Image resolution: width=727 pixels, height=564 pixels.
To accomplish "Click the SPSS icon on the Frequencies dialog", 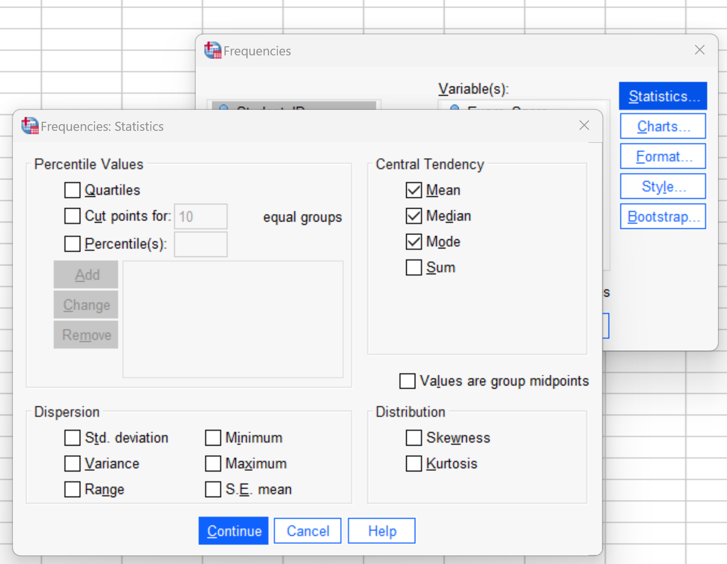I will click(212, 50).
